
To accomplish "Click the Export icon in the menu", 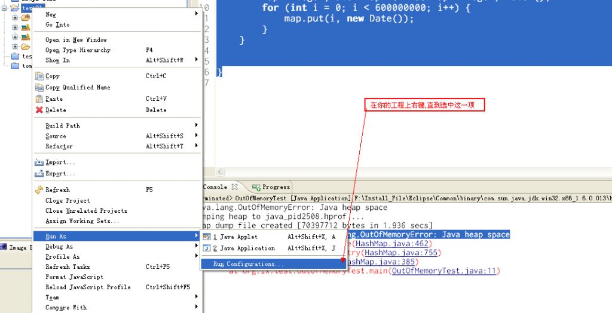I will (39, 173).
